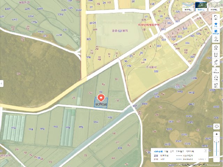Open the third legend tab
This screenshot has width=223, height=167.
point(172,151)
